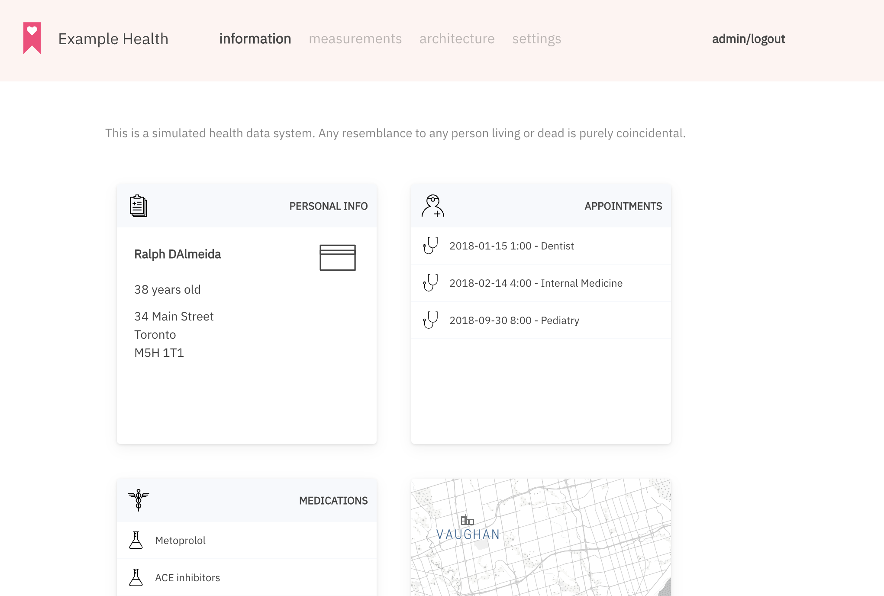The width and height of the screenshot is (884, 596).
Task: Click the admin/logout link
Action: (x=748, y=39)
